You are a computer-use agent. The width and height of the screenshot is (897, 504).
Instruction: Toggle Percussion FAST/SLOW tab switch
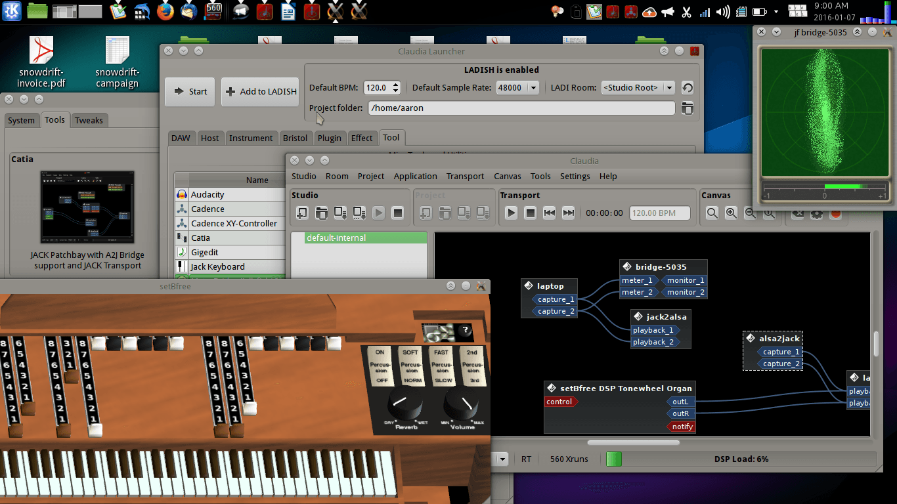coord(441,366)
